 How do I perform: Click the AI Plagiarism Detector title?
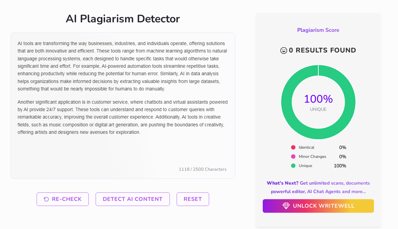pyautogui.click(x=123, y=19)
